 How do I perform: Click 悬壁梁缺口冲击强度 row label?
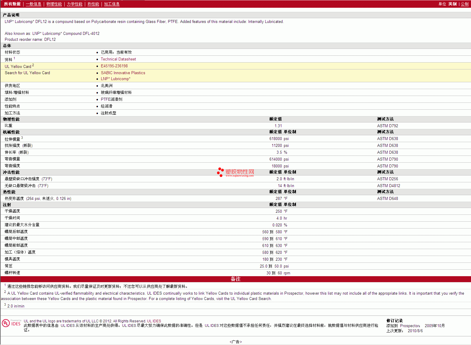[x=28, y=179]
